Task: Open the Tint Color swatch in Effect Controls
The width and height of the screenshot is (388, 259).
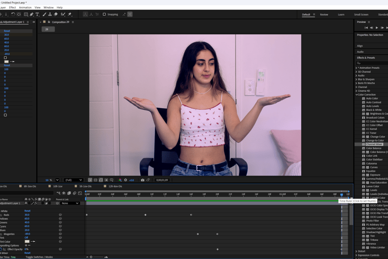Action: point(7,62)
